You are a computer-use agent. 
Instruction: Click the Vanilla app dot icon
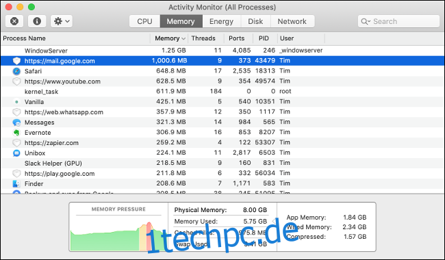(16, 102)
